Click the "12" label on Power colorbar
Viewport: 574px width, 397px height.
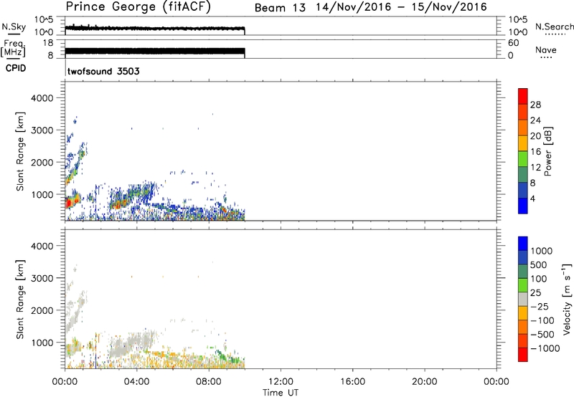pos(535,168)
